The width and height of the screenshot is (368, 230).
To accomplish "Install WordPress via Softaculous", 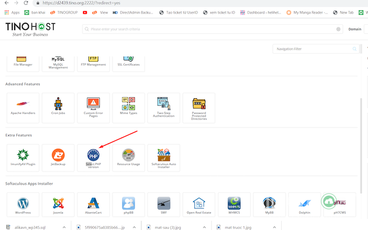I will point(23,205).
